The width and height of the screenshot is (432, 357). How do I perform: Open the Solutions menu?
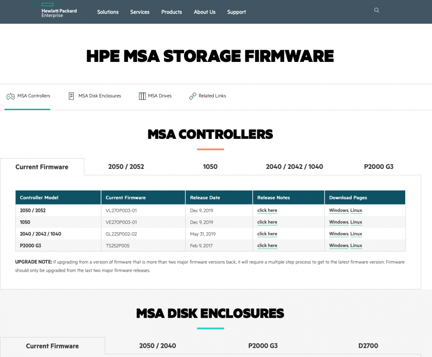108,12
